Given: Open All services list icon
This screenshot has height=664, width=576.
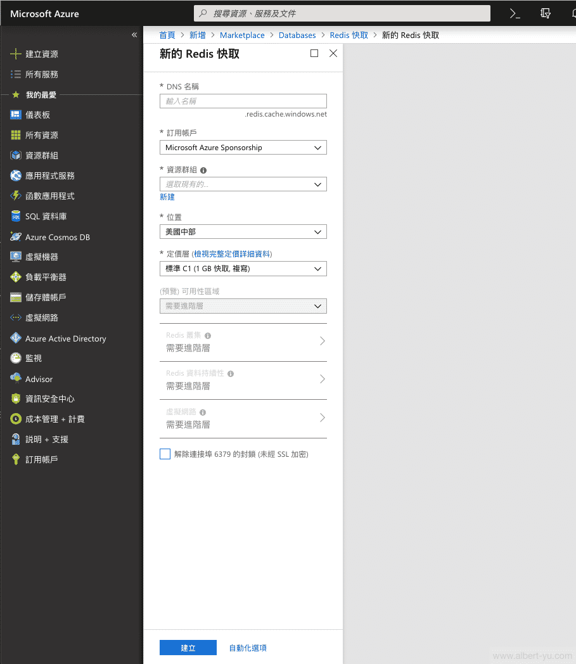Looking at the screenshot, I should tap(16, 74).
